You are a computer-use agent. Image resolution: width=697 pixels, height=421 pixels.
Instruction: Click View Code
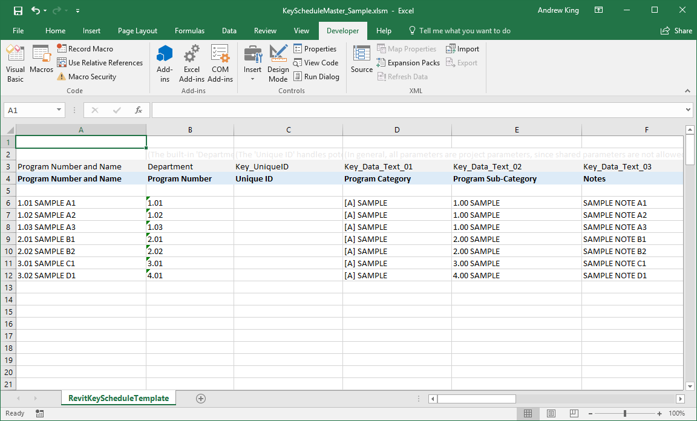(x=316, y=63)
